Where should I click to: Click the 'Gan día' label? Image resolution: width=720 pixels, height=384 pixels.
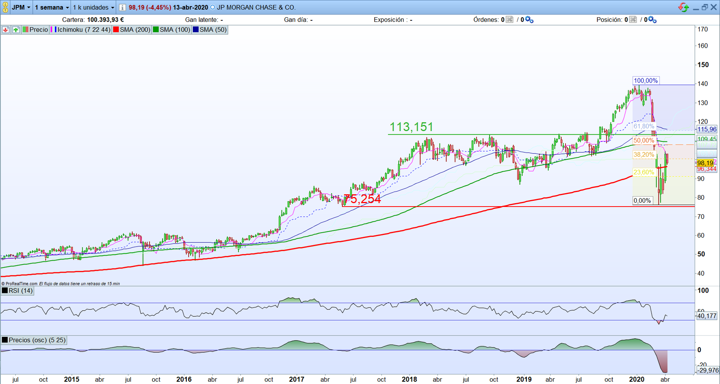click(296, 20)
